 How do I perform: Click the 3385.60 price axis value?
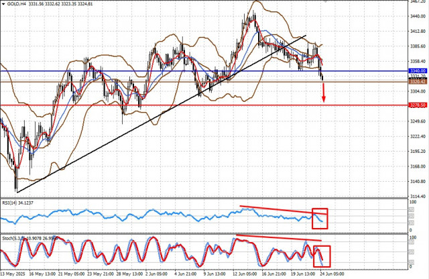[x=418, y=46]
